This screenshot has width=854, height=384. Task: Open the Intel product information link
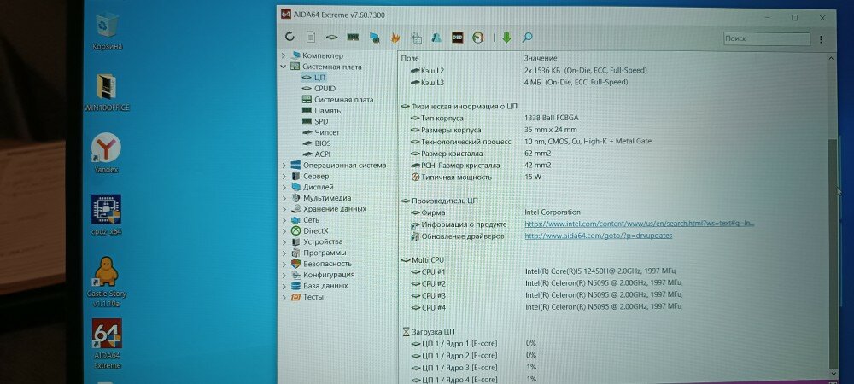click(x=640, y=224)
